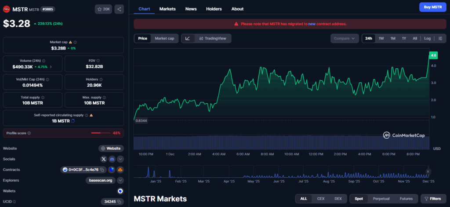The width and height of the screenshot is (450, 207).
Task: Switch chart to Market cap view
Action: click(164, 39)
